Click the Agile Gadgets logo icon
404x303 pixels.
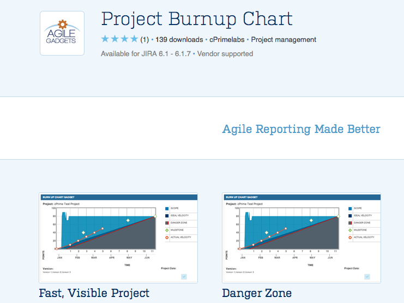[62, 33]
